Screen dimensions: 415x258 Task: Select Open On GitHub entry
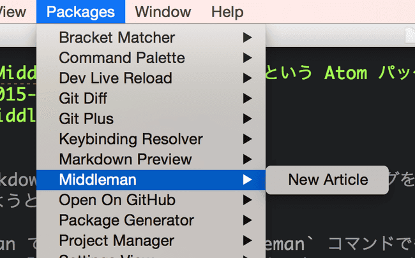click(117, 200)
